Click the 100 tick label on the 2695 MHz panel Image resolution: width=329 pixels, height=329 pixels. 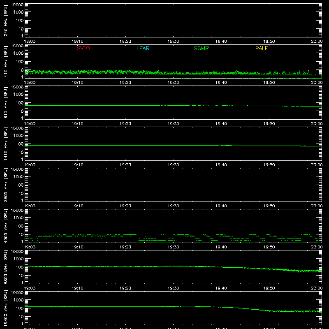(x=19, y=185)
